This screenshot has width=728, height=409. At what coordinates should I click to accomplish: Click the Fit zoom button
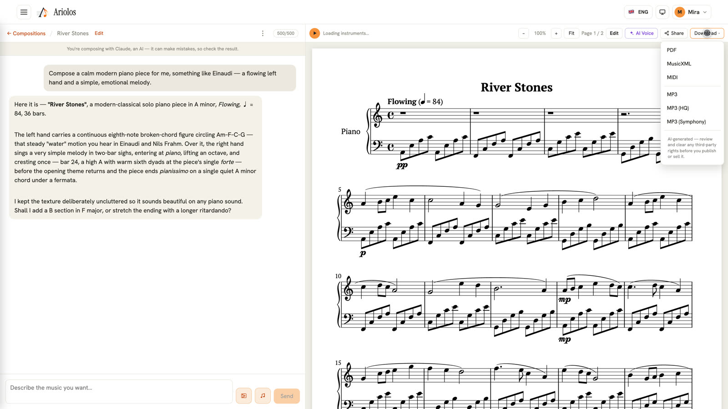[x=571, y=33]
